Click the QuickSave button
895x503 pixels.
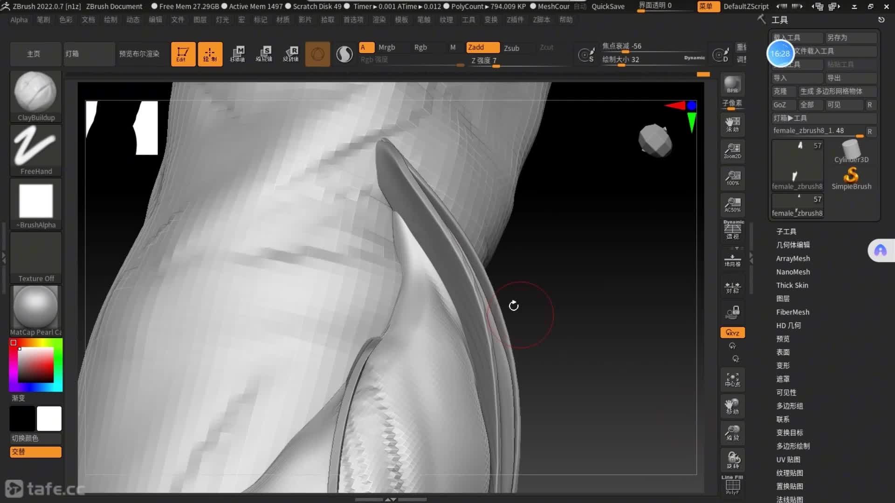pyautogui.click(x=607, y=7)
